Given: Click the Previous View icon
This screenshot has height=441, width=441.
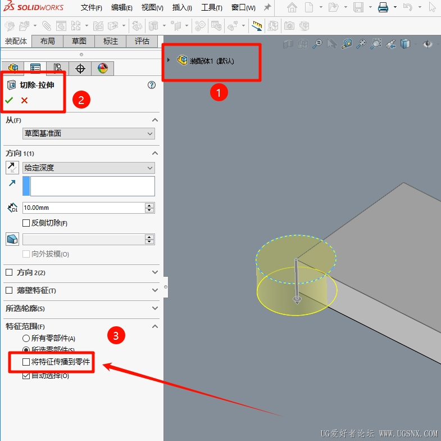Looking at the screenshot, I should (390, 44).
